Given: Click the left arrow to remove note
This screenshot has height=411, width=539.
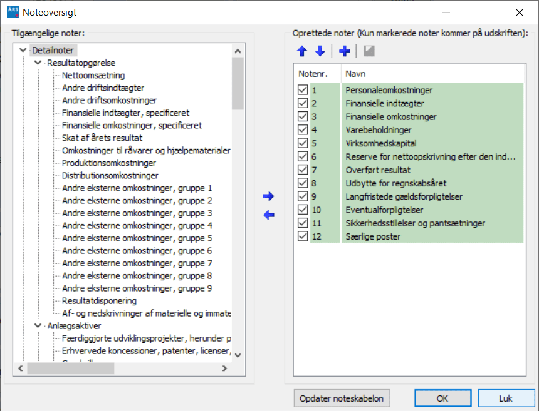Looking at the screenshot, I should 269,215.
